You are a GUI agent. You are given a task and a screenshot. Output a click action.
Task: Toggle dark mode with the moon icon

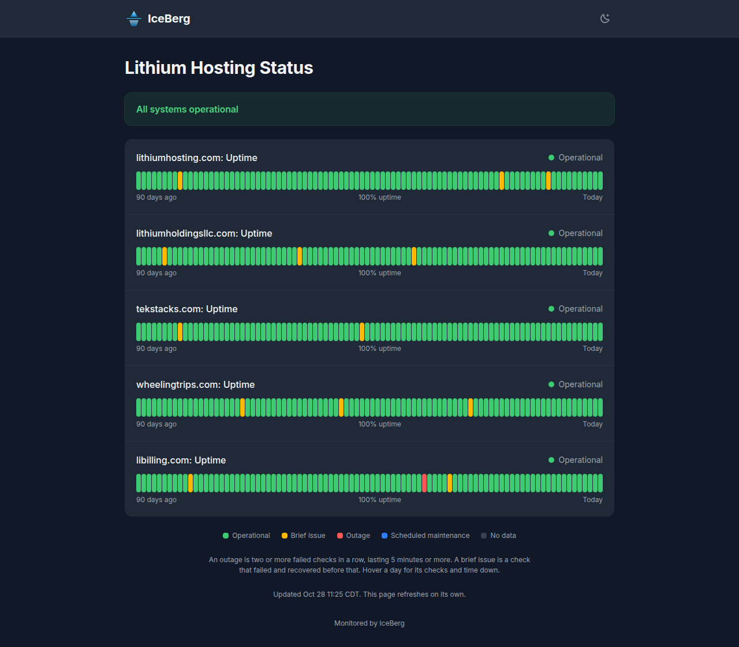click(x=605, y=18)
